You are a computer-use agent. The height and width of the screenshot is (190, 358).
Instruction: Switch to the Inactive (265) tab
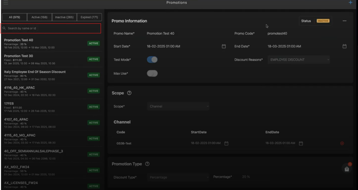(64, 17)
